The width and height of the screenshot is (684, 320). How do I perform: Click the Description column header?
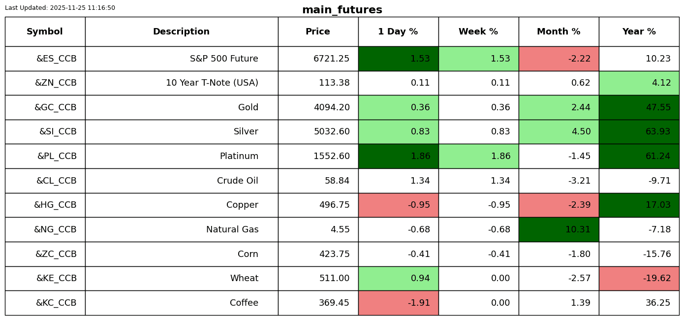pyautogui.click(x=181, y=32)
